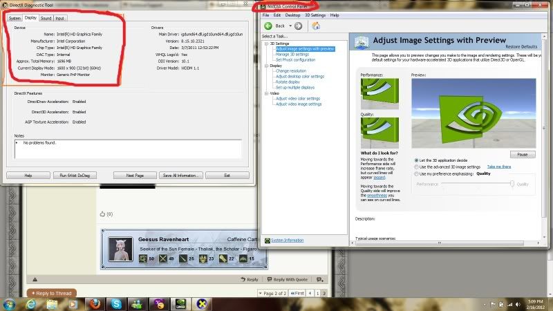Image resolution: width=553 pixels, height=311 pixels.
Task: Select Use my preference emphasizing option
Action: [417, 174]
